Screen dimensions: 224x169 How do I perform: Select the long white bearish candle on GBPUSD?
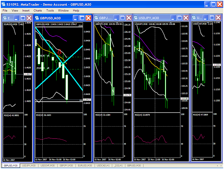coord(67,87)
